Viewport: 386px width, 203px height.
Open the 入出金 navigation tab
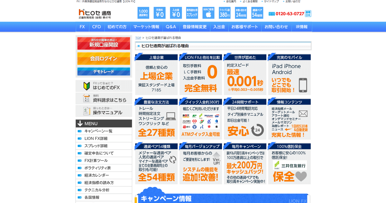tap(219, 27)
